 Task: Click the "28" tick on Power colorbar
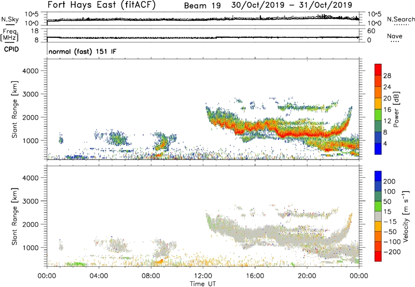[x=387, y=76]
